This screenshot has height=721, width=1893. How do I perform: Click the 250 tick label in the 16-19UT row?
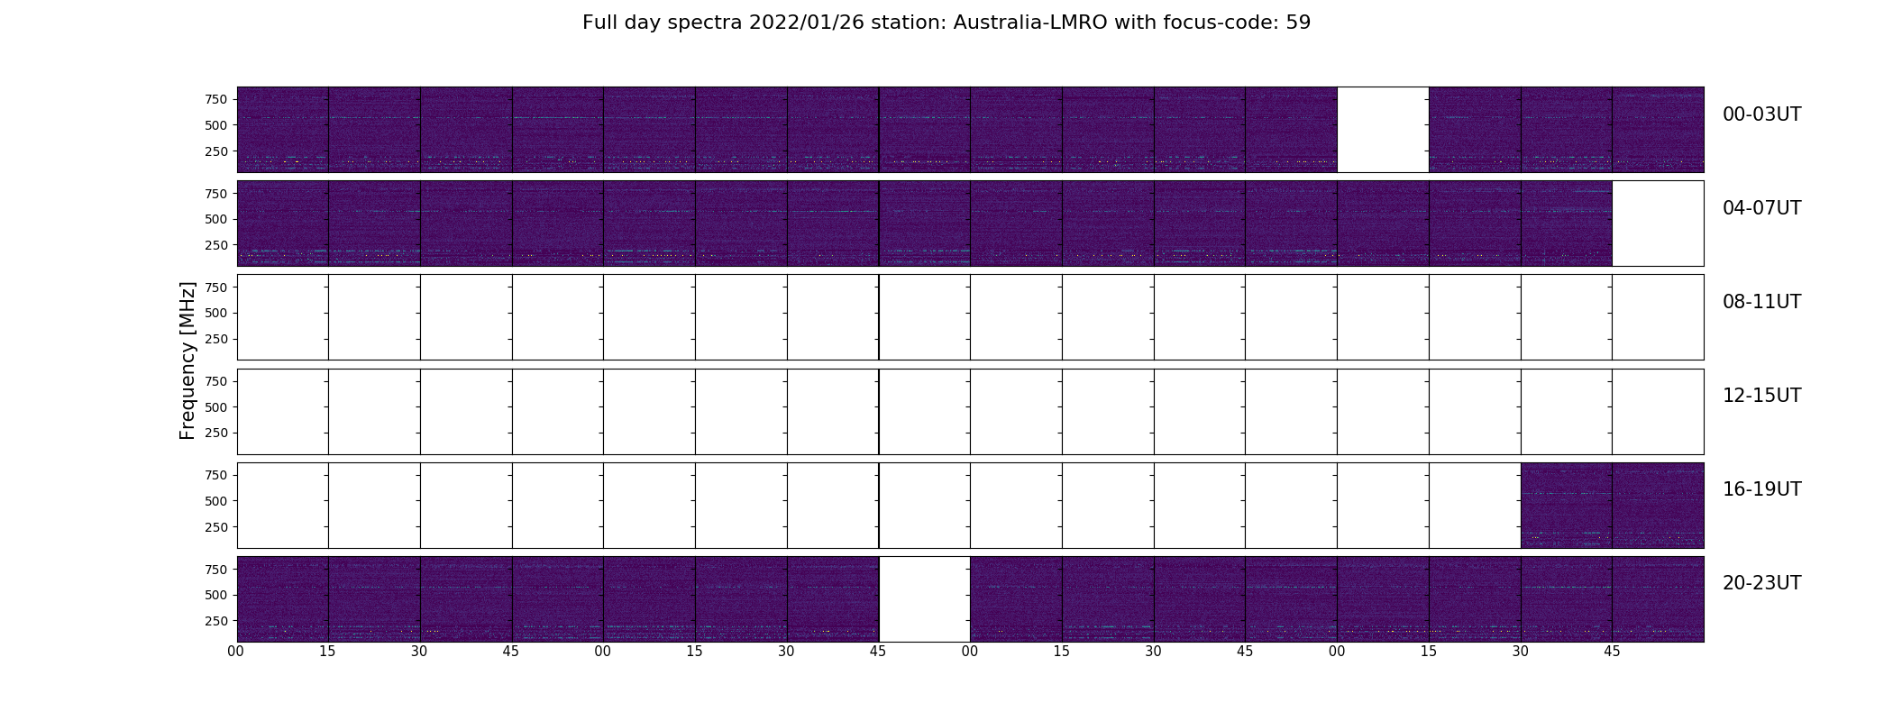coord(216,527)
